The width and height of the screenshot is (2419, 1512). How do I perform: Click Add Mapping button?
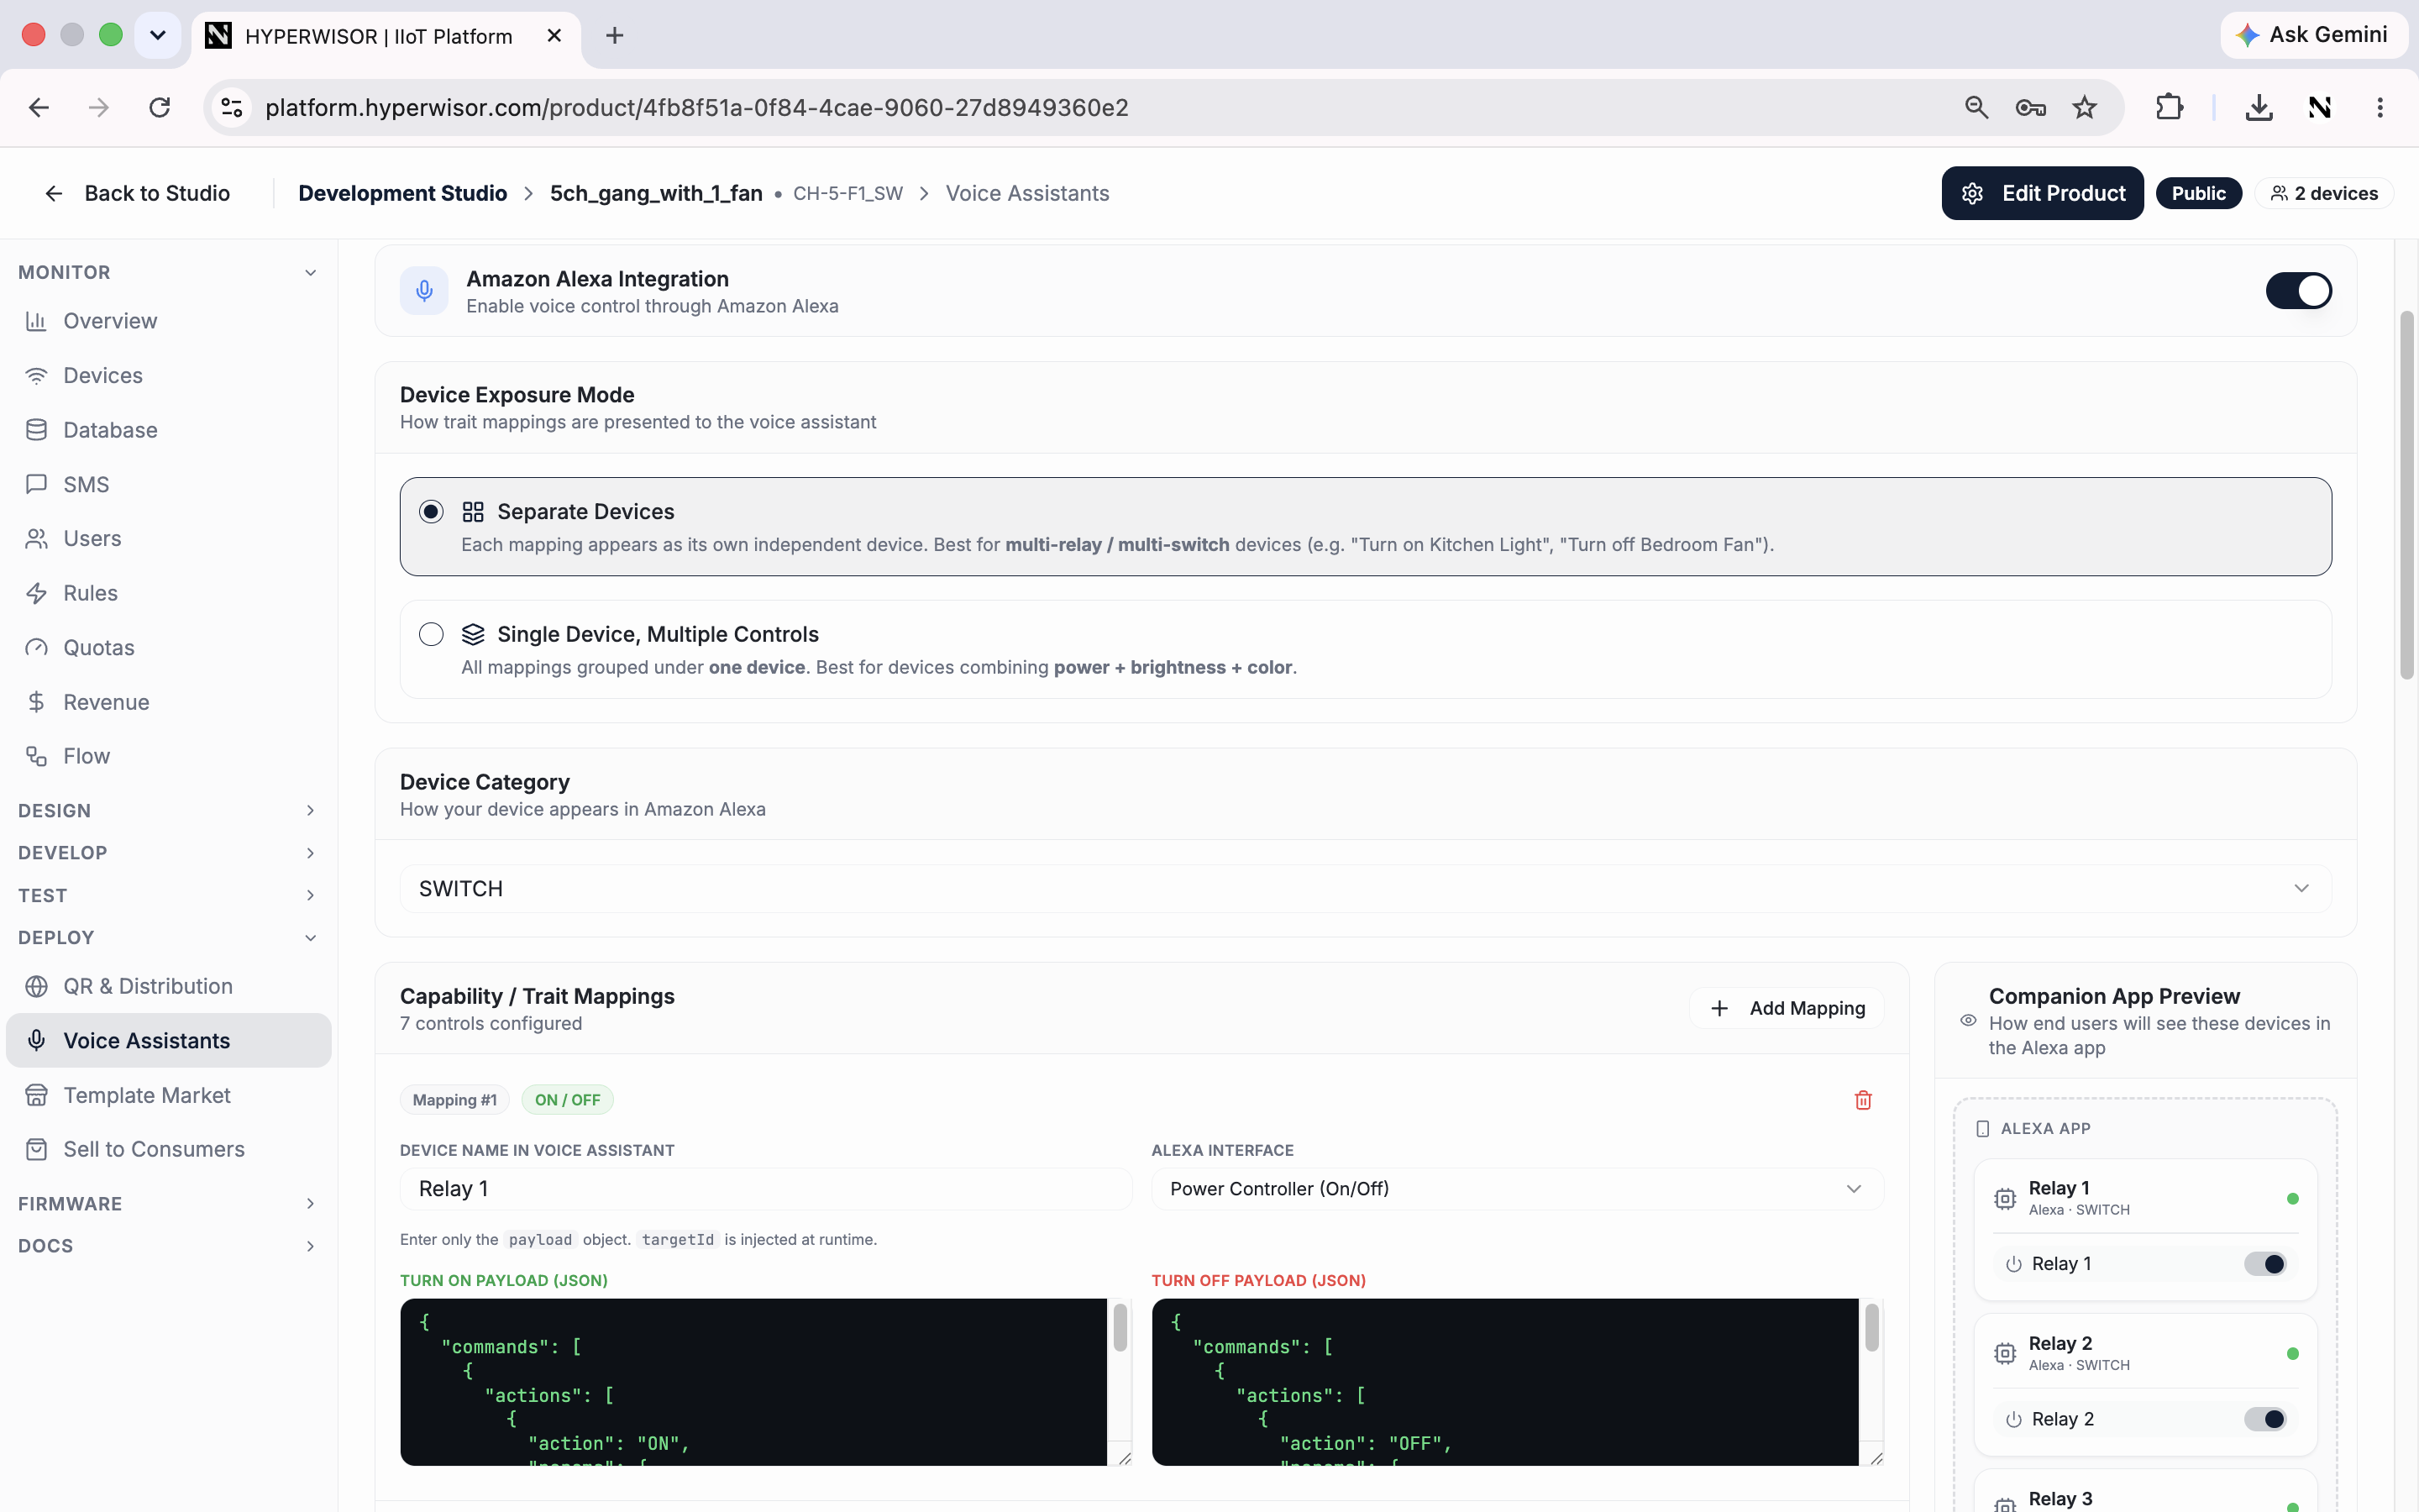1787,1008
